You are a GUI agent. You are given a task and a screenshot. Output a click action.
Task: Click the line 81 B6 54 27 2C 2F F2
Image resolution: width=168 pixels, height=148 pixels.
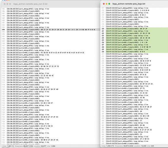33,66
